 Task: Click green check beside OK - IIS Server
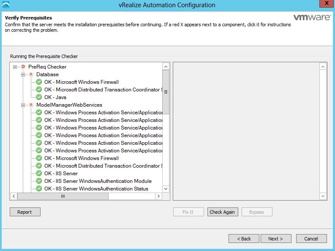coord(39,173)
